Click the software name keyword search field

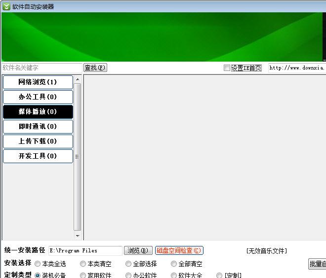(41, 68)
